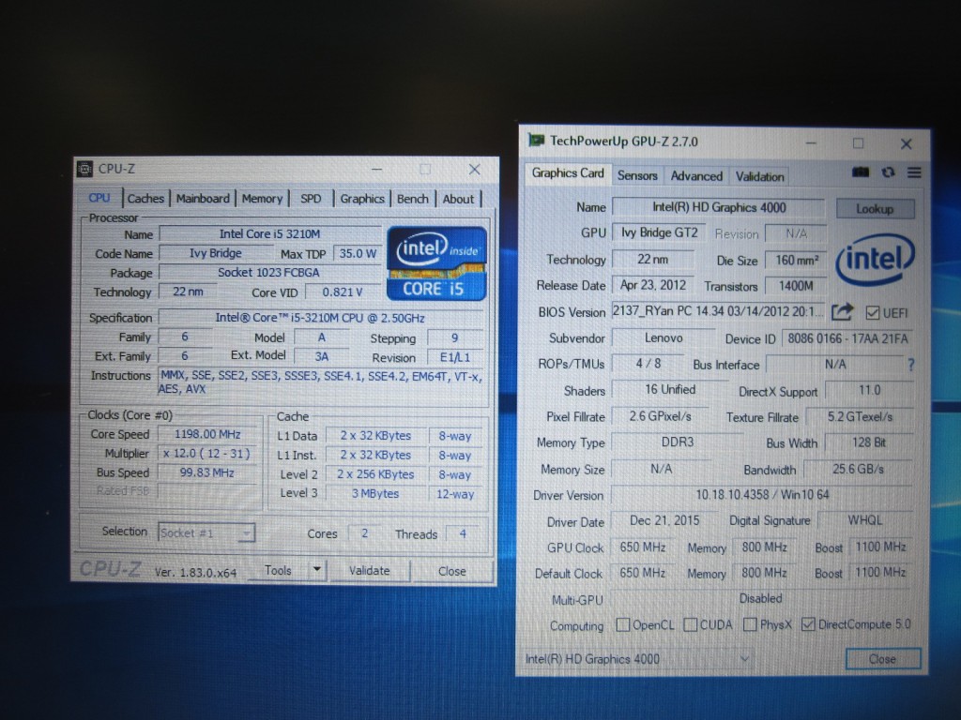
Task: Click the Specification field in CPU-Z
Action: [321, 318]
